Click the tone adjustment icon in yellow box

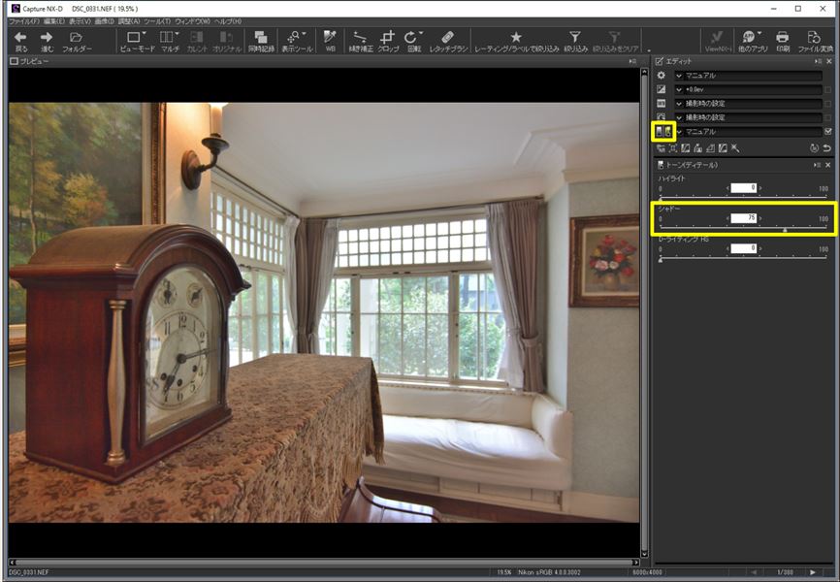click(663, 131)
